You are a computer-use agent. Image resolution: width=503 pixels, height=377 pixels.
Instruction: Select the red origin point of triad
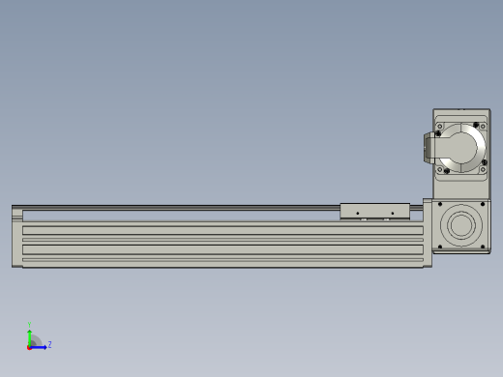tap(29, 348)
